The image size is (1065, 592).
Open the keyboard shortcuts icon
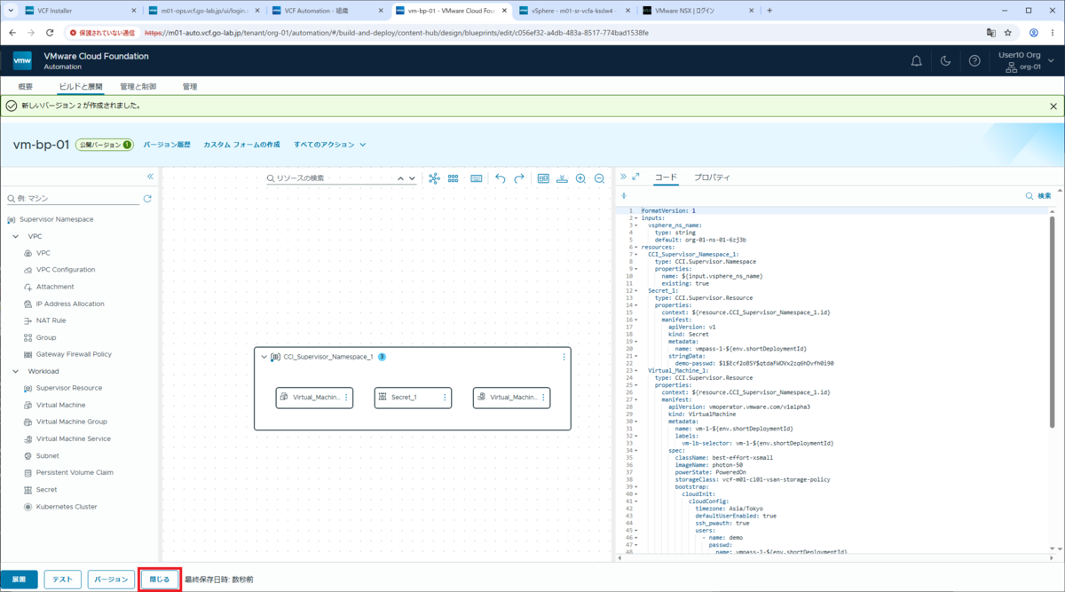[x=477, y=178]
